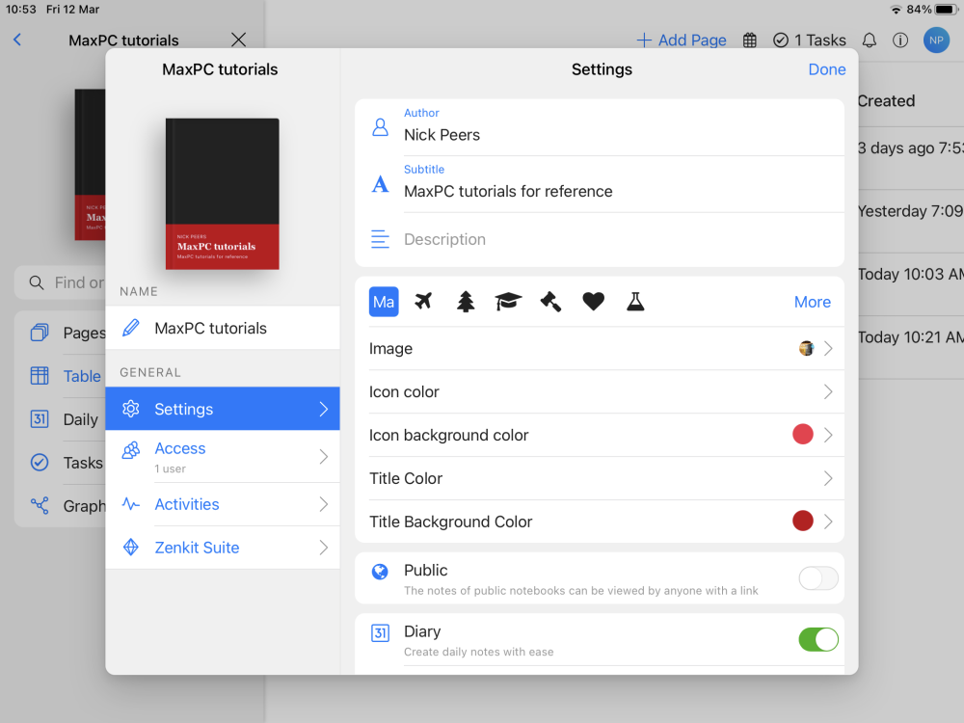This screenshot has height=723, width=964.
Task: Click the Activities pulse icon
Action: tap(130, 504)
